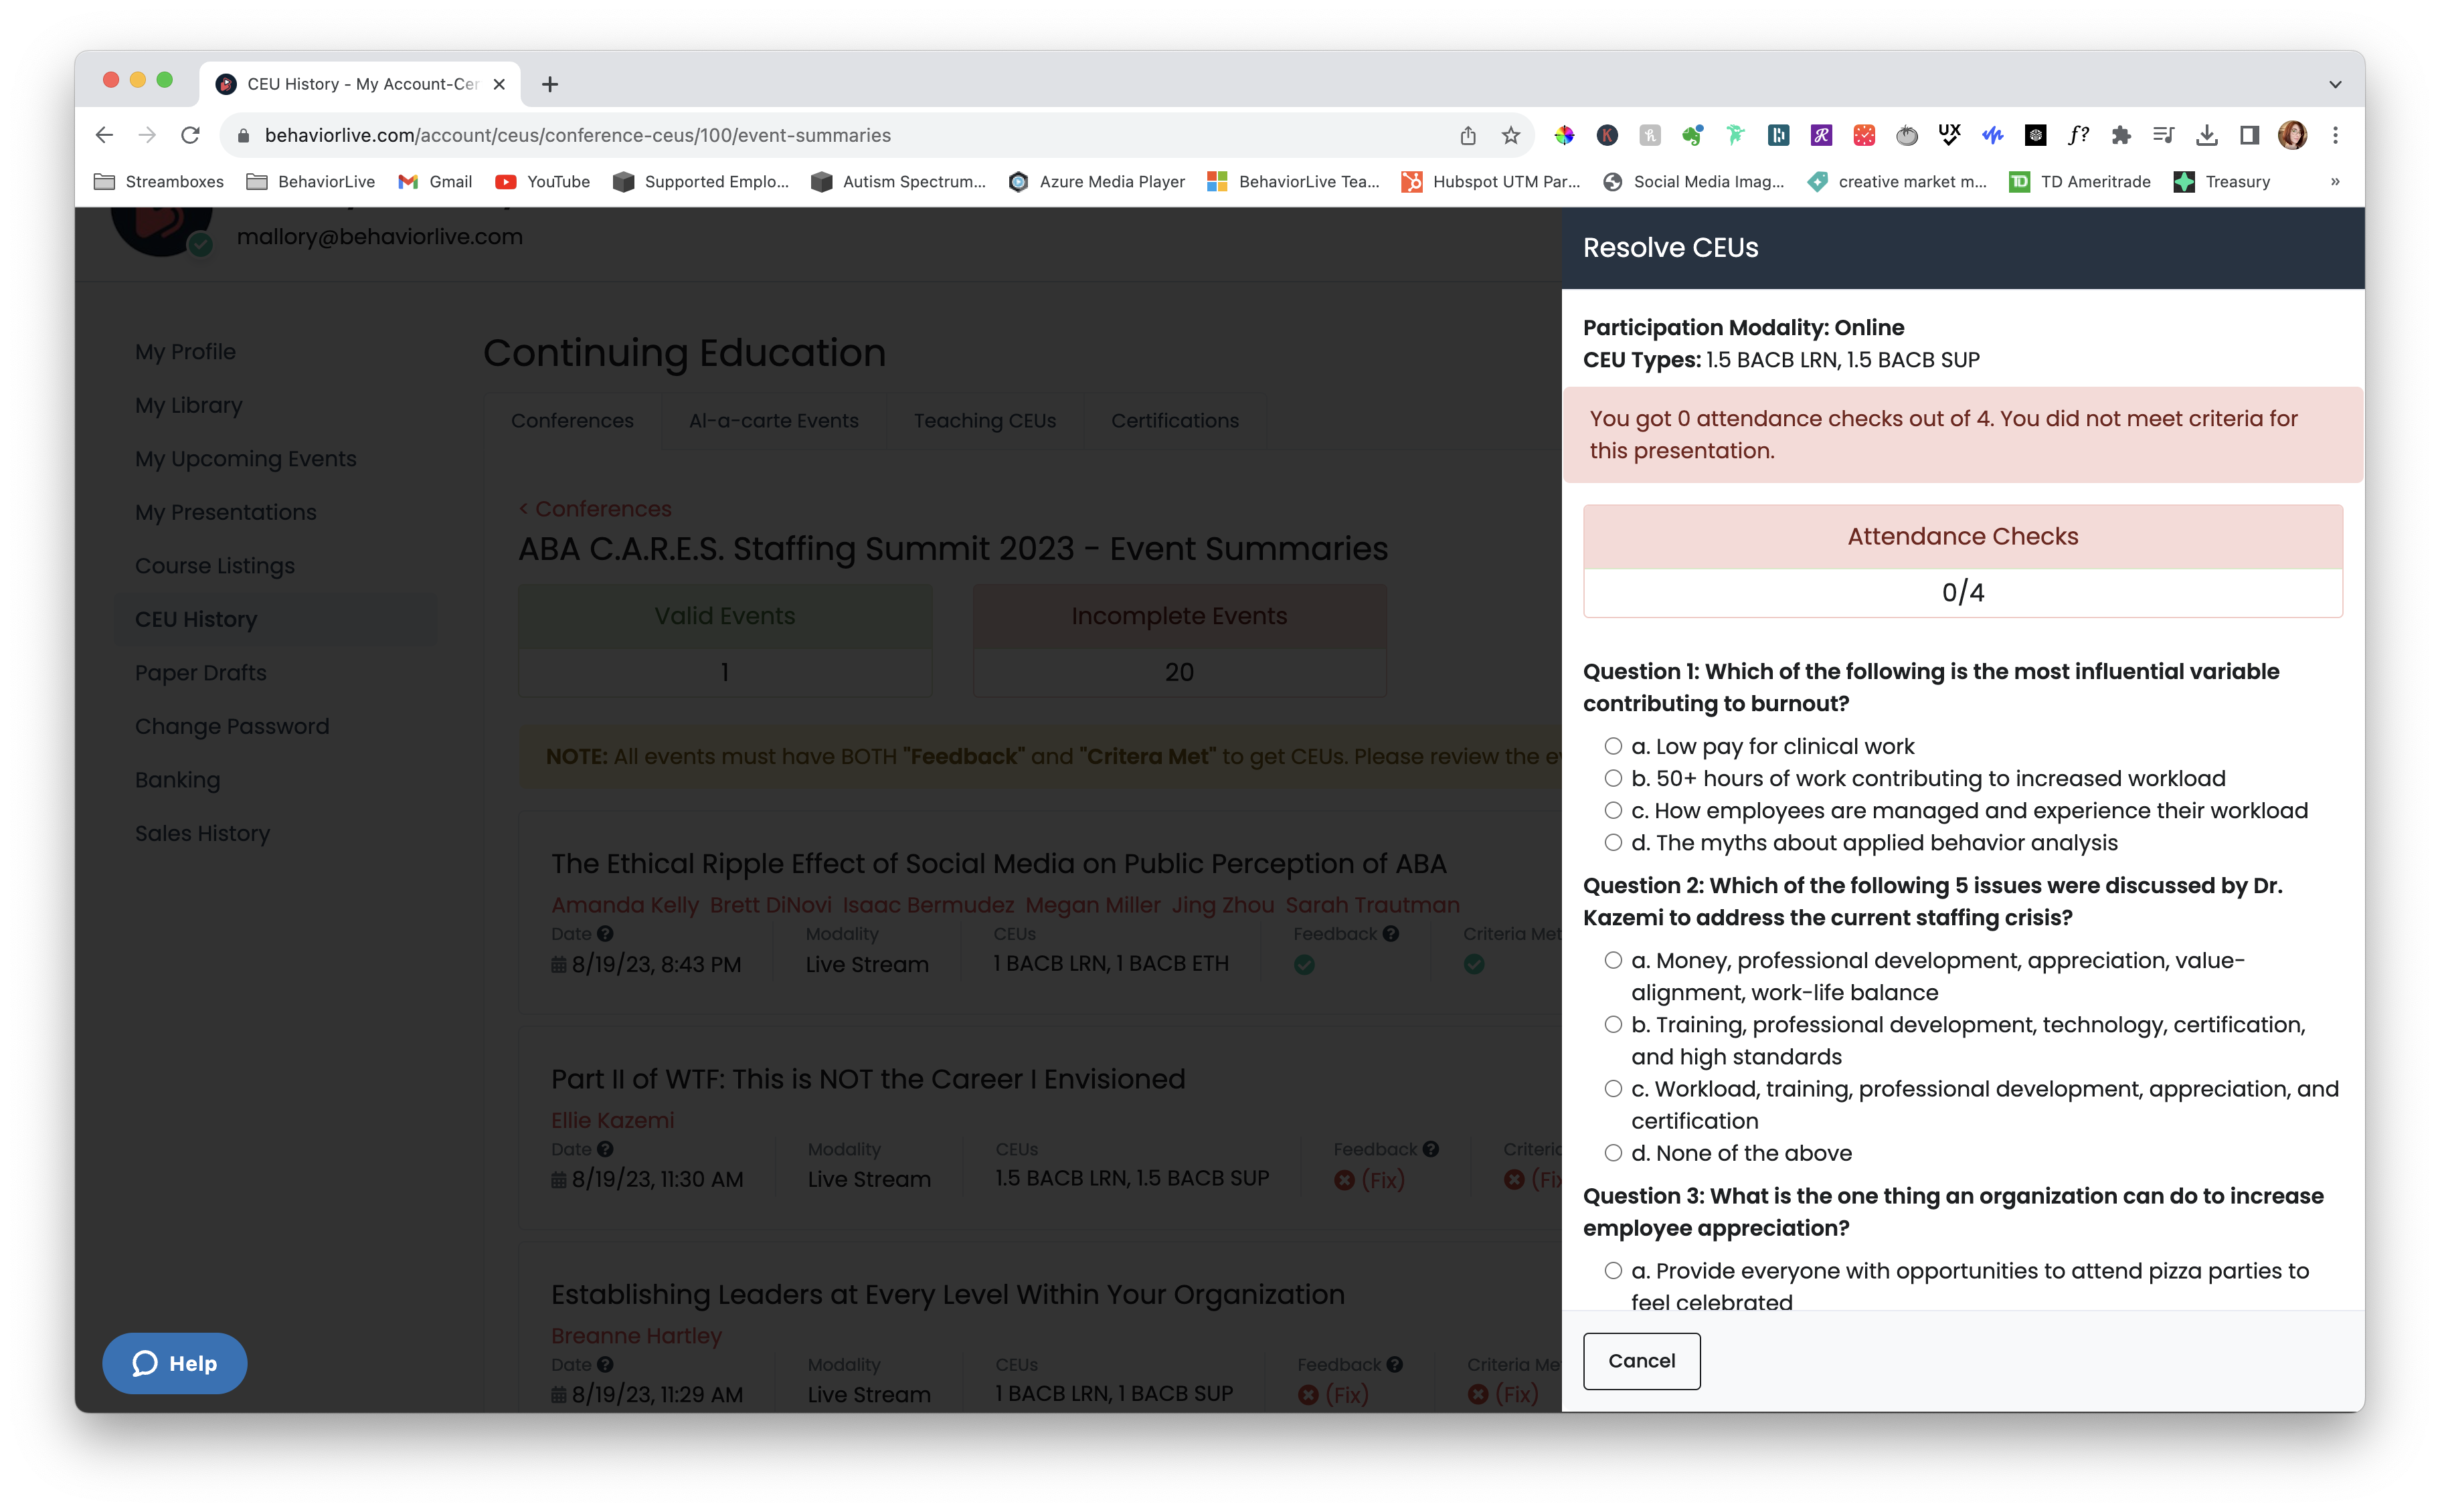Click the f? font extension icon

click(x=2078, y=135)
